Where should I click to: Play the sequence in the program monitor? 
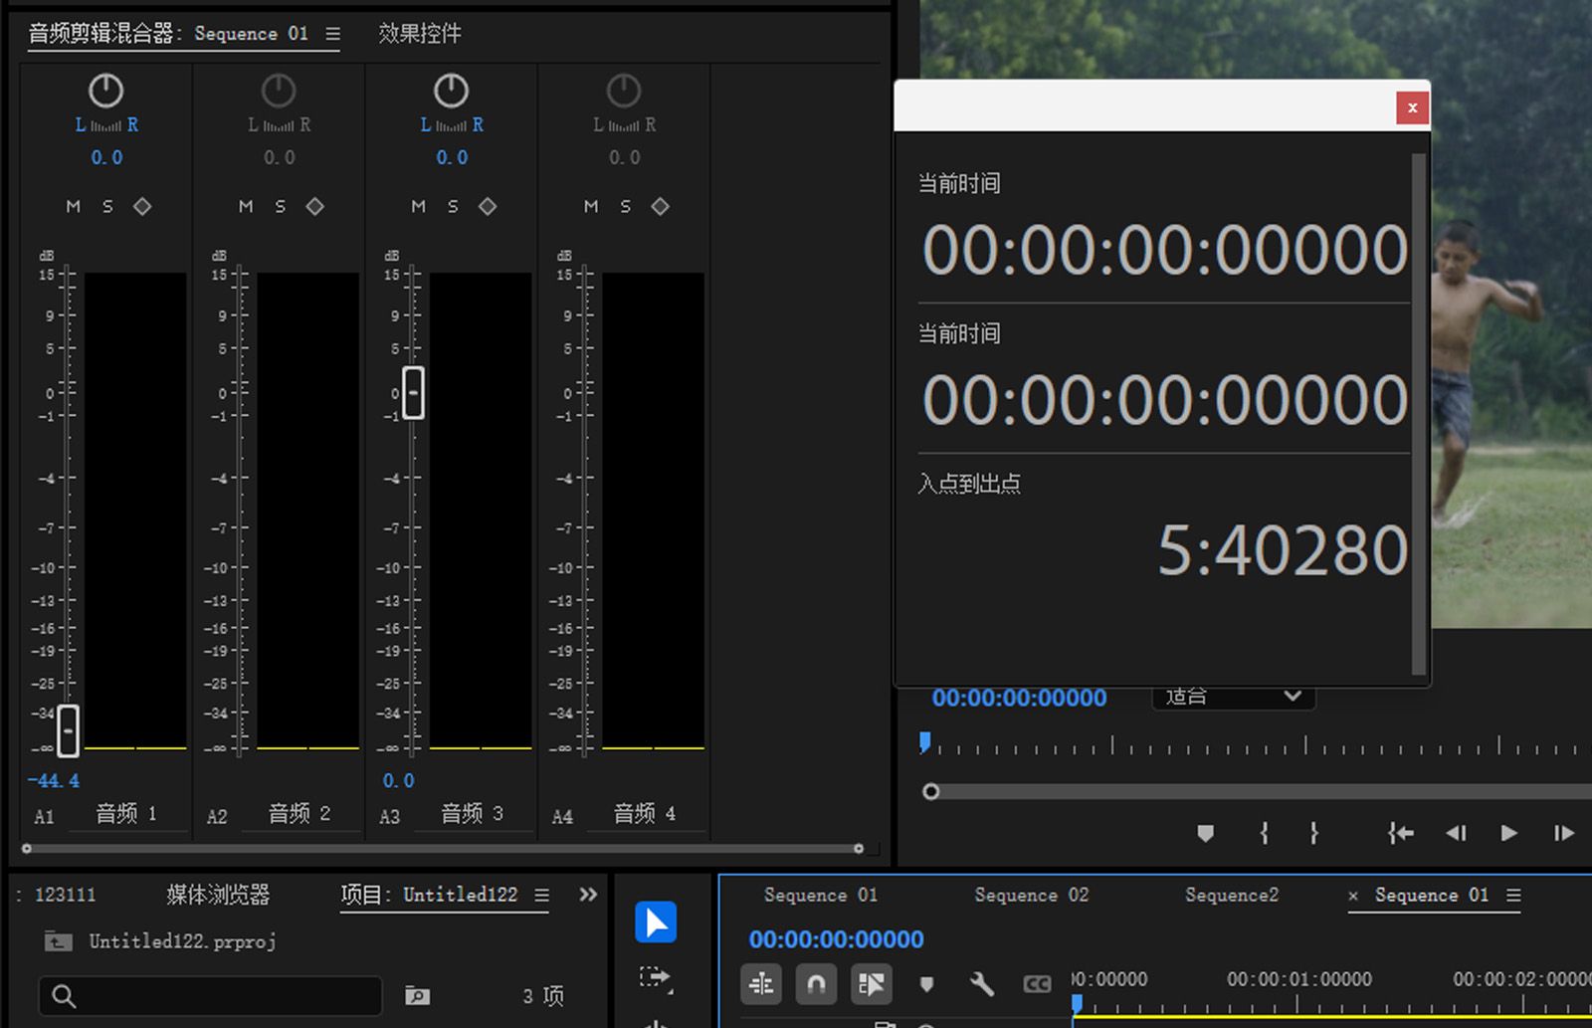coord(1508,833)
